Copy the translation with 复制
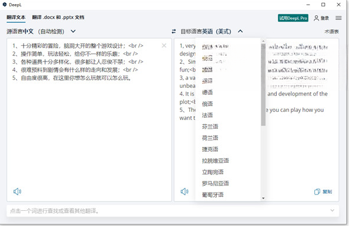 click(x=323, y=191)
